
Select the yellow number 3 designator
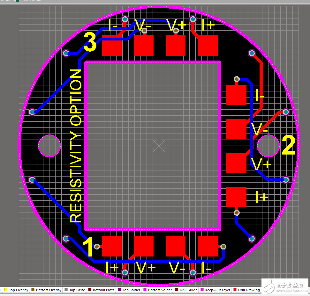coord(90,42)
